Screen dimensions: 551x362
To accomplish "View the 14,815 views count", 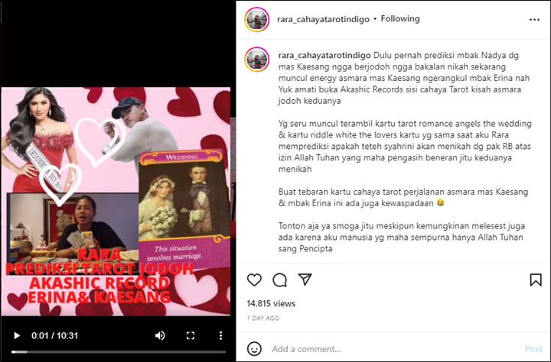I will tap(271, 303).
